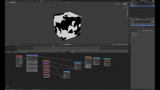The image size is (160, 90).
Task: Select the cursor tool in viewport header
Action: (x=9, y=2)
